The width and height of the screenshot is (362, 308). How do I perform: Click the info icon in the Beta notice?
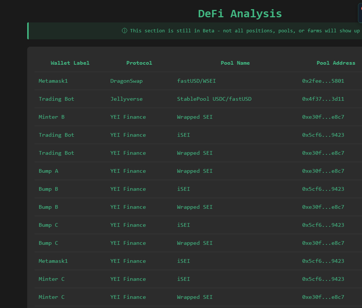click(x=125, y=31)
